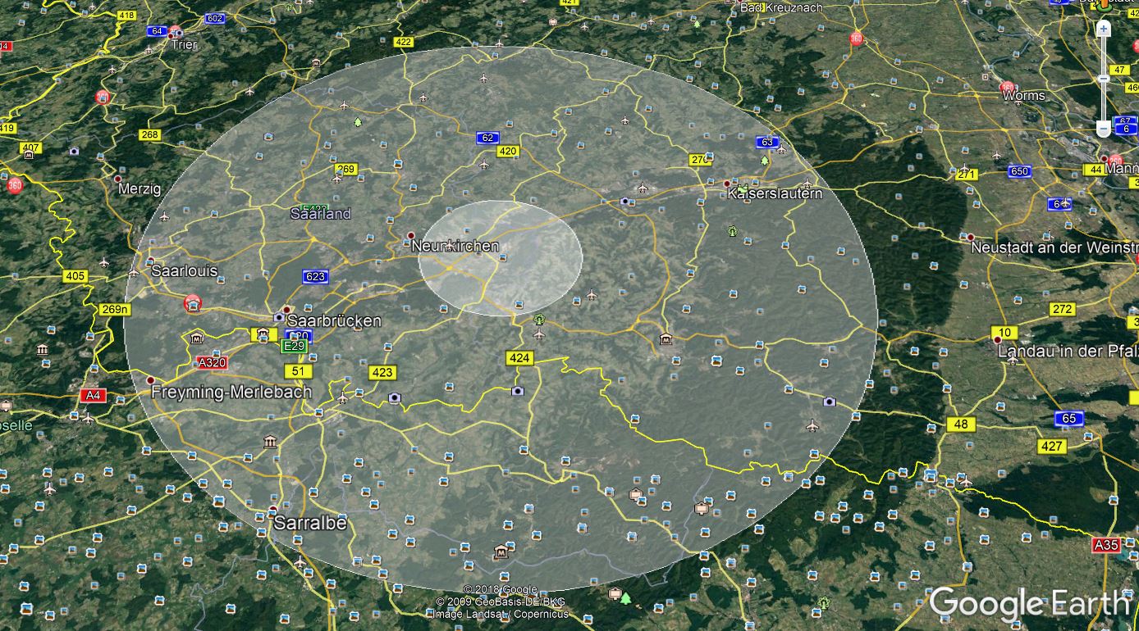Screen dimensions: 1139x631
Task: Click the Google Earth logo watermark
Action: [x=1029, y=603]
